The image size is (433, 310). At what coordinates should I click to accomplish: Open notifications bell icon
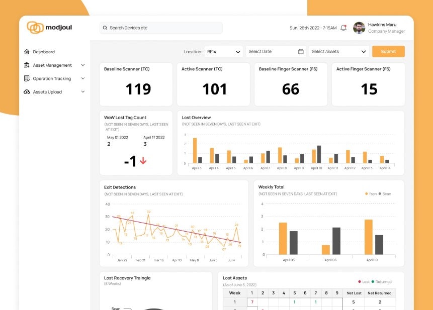point(343,28)
